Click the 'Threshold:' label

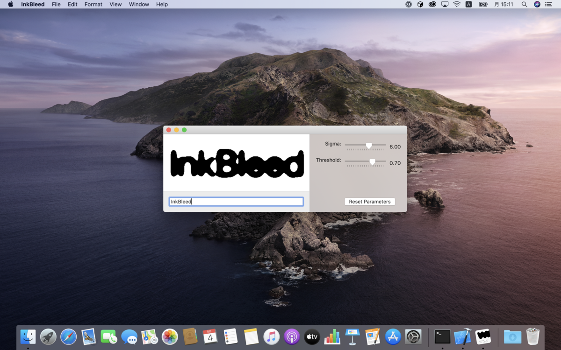click(329, 160)
